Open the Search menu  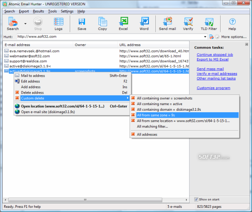pyautogui.click(x=9, y=11)
